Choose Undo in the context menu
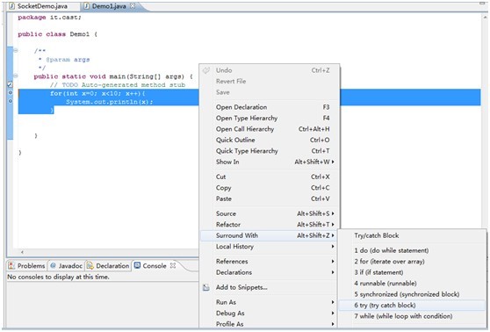This screenshot has height=332, width=490. (x=270, y=70)
